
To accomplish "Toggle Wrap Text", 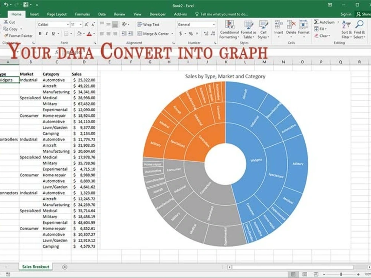I will [148, 24].
